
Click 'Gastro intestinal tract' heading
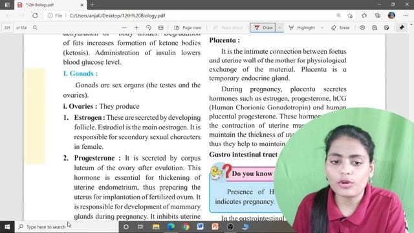[243, 154]
